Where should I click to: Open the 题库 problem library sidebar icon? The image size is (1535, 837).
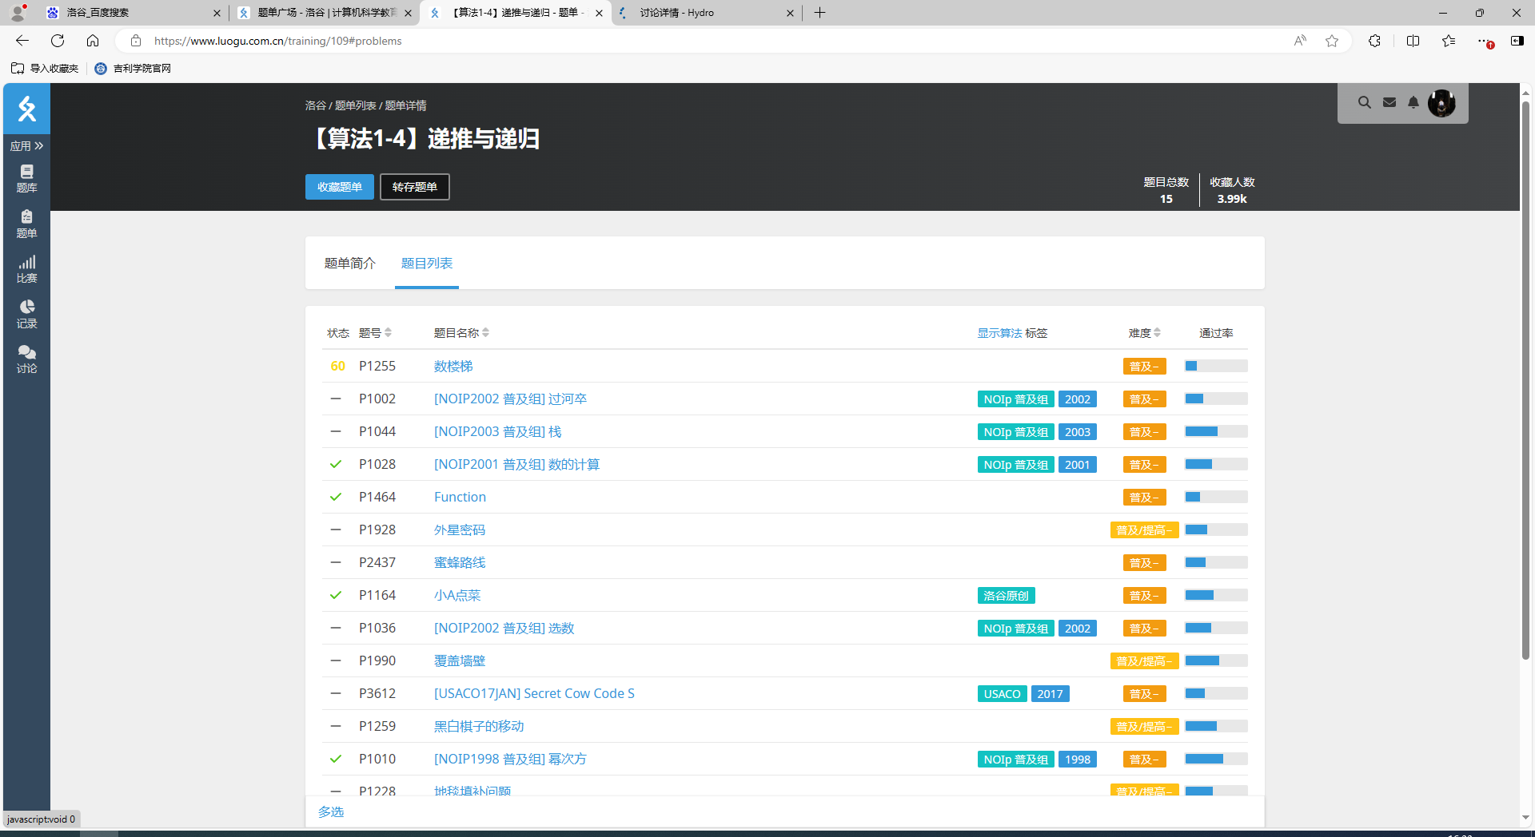tap(26, 178)
